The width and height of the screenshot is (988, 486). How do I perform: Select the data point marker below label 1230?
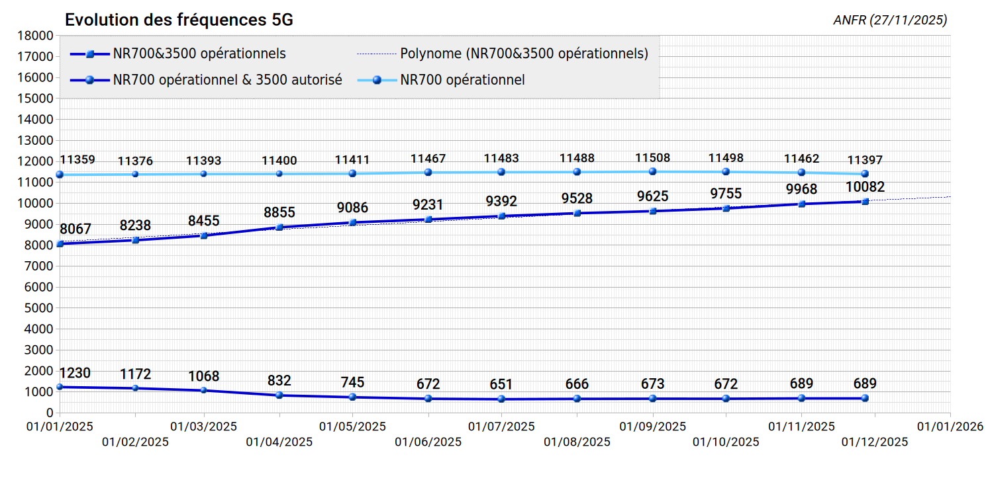(x=60, y=387)
